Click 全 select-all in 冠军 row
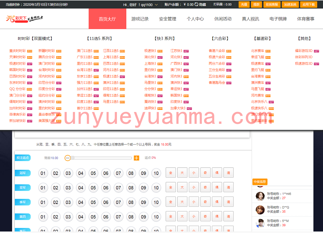323x233 pixels. 171,173
